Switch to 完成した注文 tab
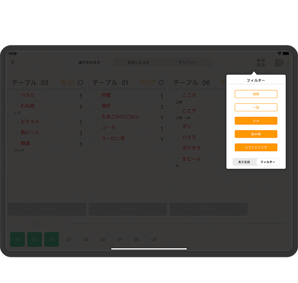The image size is (298, 283). (139, 63)
